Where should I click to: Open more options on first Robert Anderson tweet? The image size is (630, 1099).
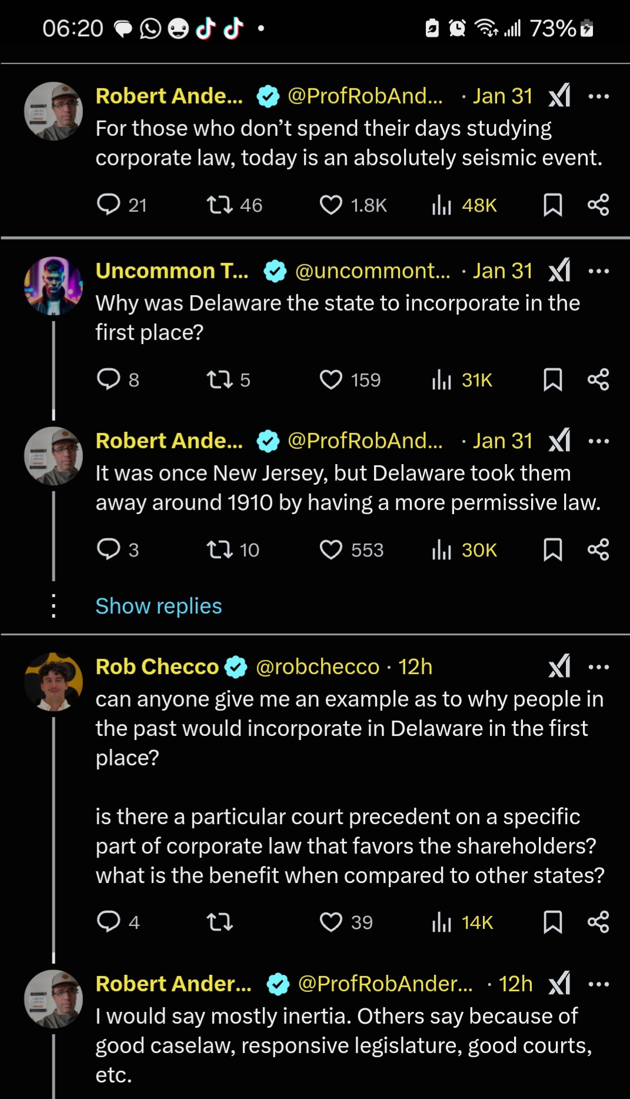point(599,96)
